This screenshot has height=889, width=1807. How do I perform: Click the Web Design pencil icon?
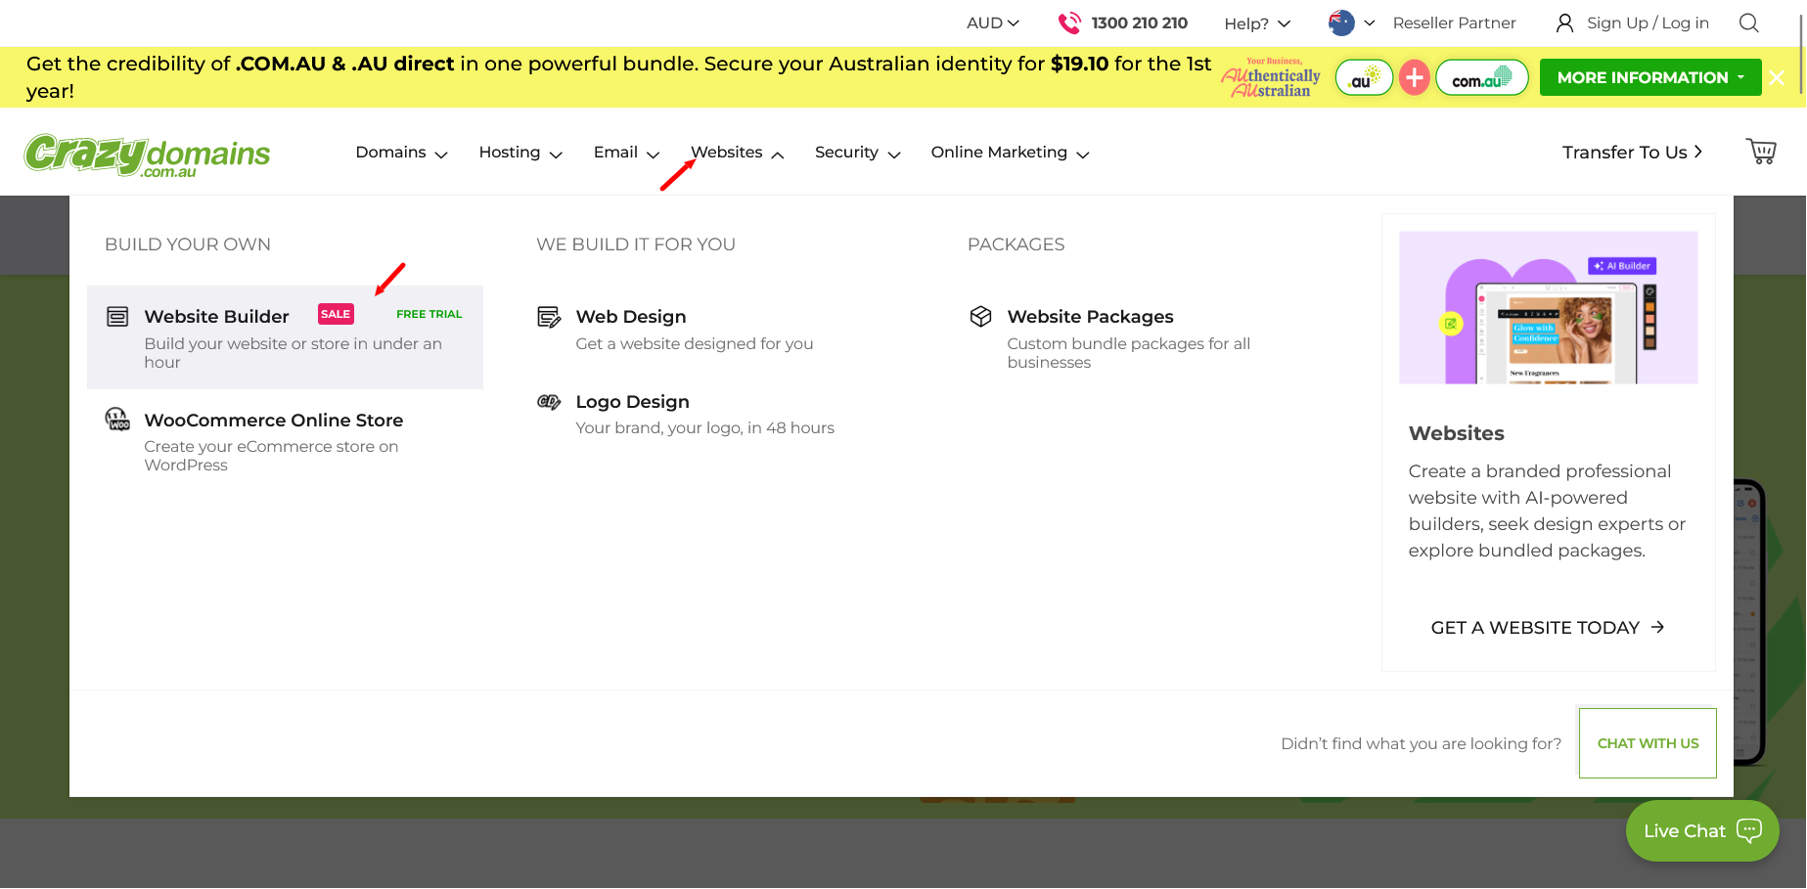[549, 316]
